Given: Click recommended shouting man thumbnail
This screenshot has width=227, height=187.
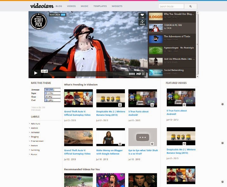Looking at the screenshot, I should click(143, 180).
